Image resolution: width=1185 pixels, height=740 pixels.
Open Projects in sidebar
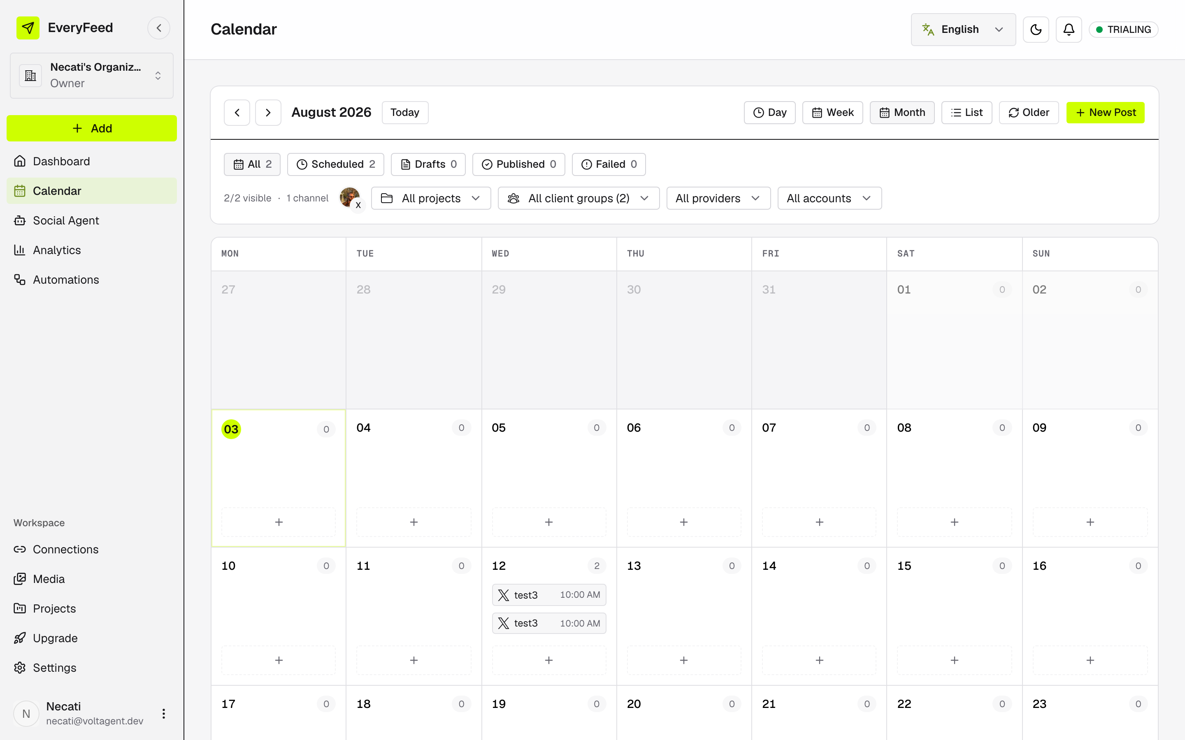(92, 608)
